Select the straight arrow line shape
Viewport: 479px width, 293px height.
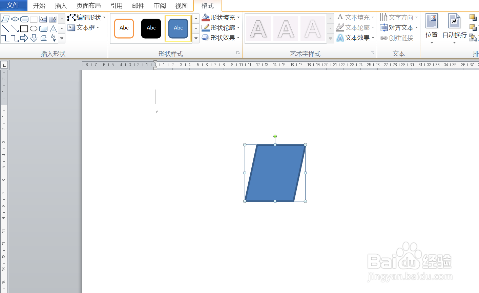point(15,28)
